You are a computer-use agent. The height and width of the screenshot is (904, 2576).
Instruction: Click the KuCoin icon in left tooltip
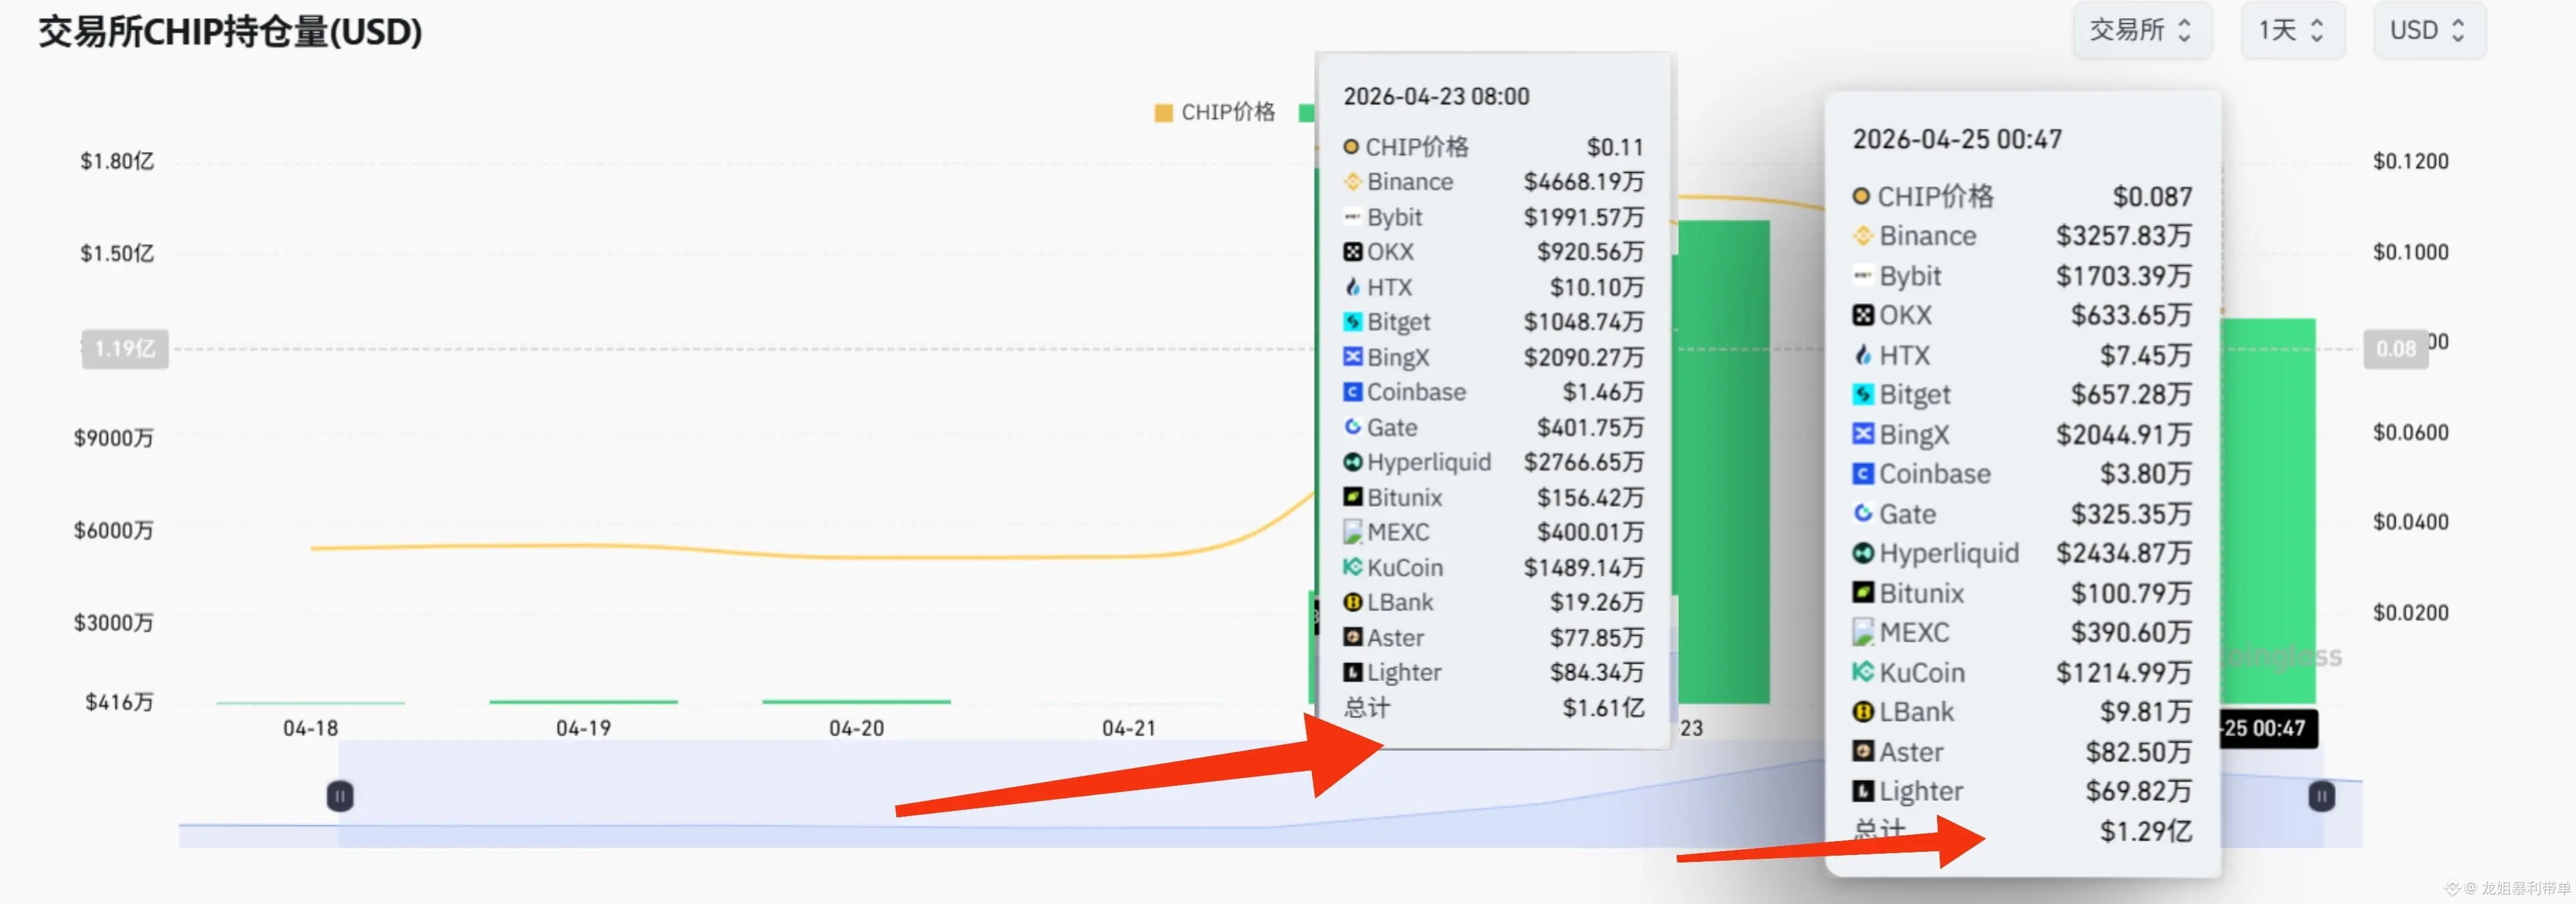pyautogui.click(x=1352, y=567)
